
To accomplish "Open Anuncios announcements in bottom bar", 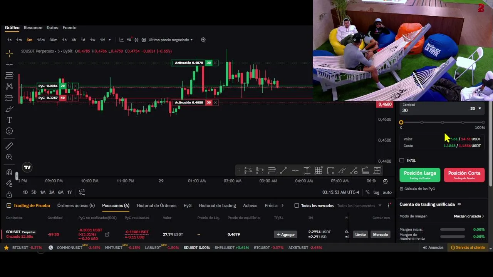I will coord(433,248).
